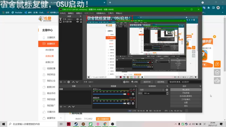Remove selected source with the minus icon
The image size is (226, 127).
point(65,82)
